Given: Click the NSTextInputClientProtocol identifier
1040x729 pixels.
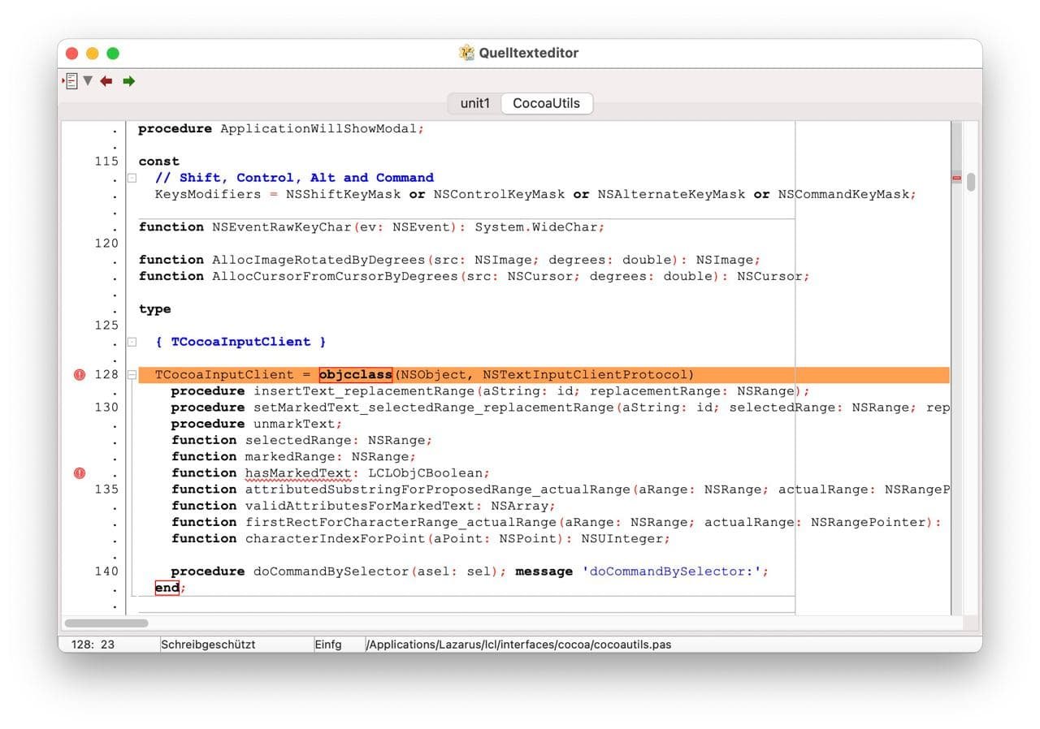Looking at the screenshot, I should pos(585,374).
